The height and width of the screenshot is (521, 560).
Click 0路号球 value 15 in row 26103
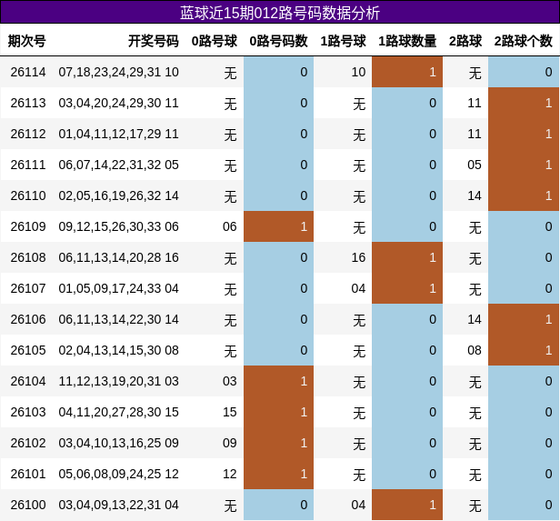230,412
